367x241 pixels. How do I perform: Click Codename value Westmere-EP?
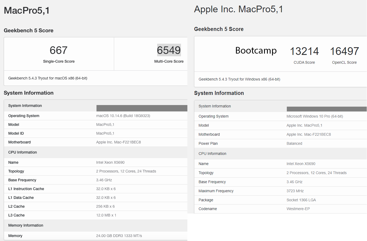pos(298,209)
